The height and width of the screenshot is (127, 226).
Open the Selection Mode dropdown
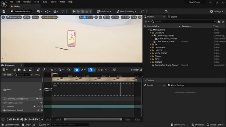tap(21, 11)
